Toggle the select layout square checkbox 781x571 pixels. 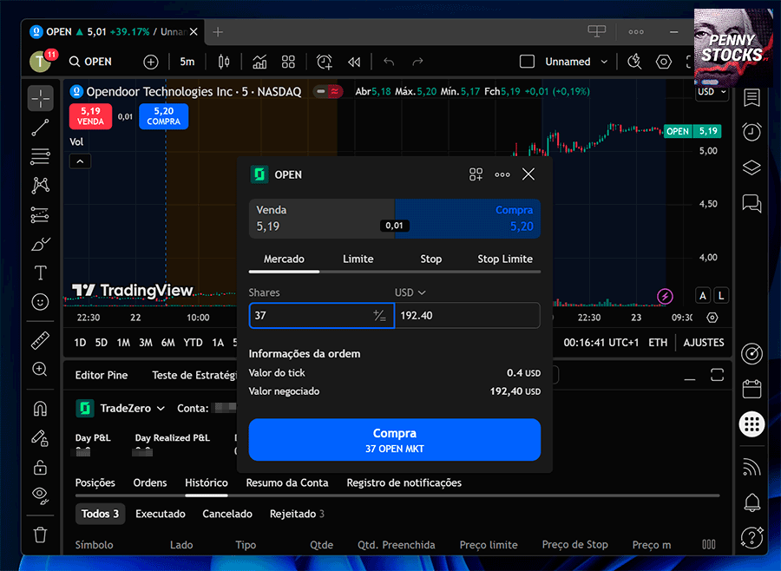click(527, 62)
